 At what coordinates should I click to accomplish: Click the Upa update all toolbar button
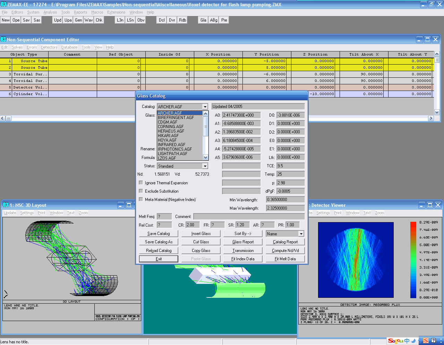click(x=68, y=20)
